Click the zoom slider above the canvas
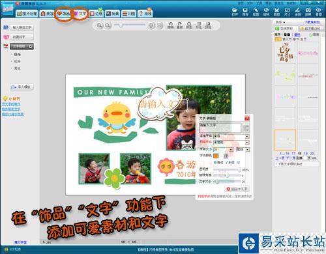Viewport: 326px width, 254px height. click(x=130, y=25)
